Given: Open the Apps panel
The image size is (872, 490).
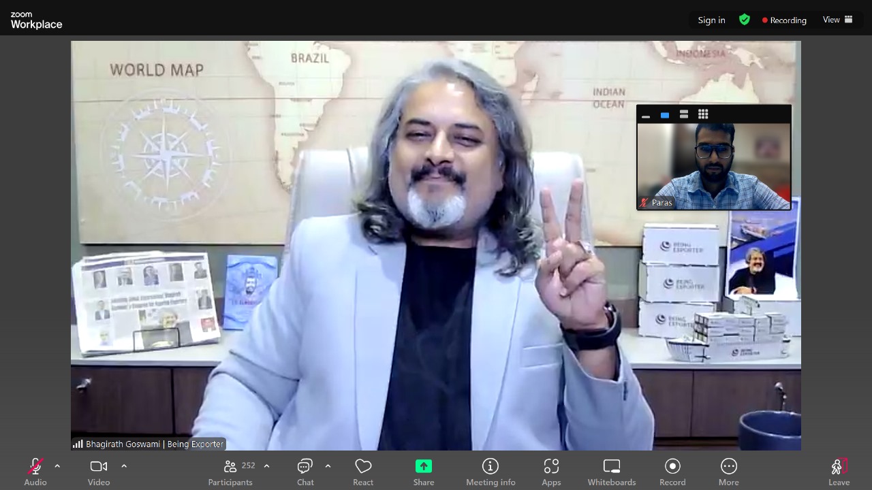Looking at the screenshot, I should [x=551, y=465].
